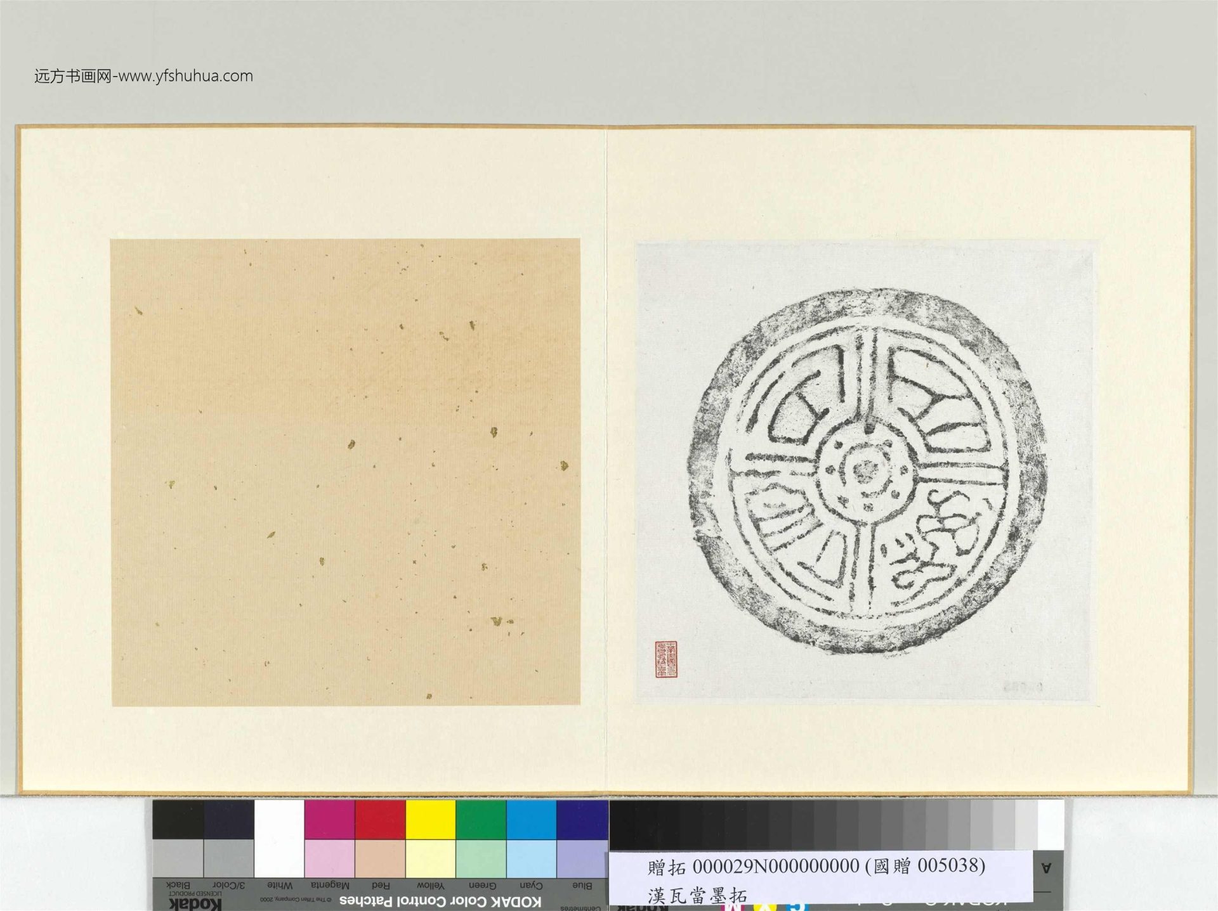Pick the gray patch below the black patch
The width and height of the screenshot is (1218, 911).
(x=178, y=858)
